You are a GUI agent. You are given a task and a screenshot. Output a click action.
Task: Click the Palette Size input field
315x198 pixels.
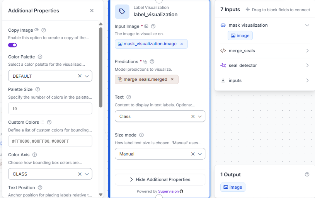coord(50,109)
